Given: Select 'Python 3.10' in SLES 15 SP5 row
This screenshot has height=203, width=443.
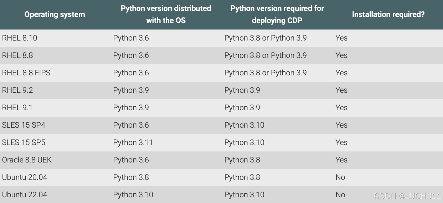Looking at the screenshot, I should tap(244, 143).
